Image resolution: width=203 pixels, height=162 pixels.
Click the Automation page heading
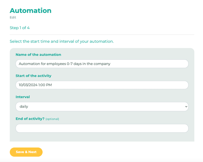[x=30, y=10]
